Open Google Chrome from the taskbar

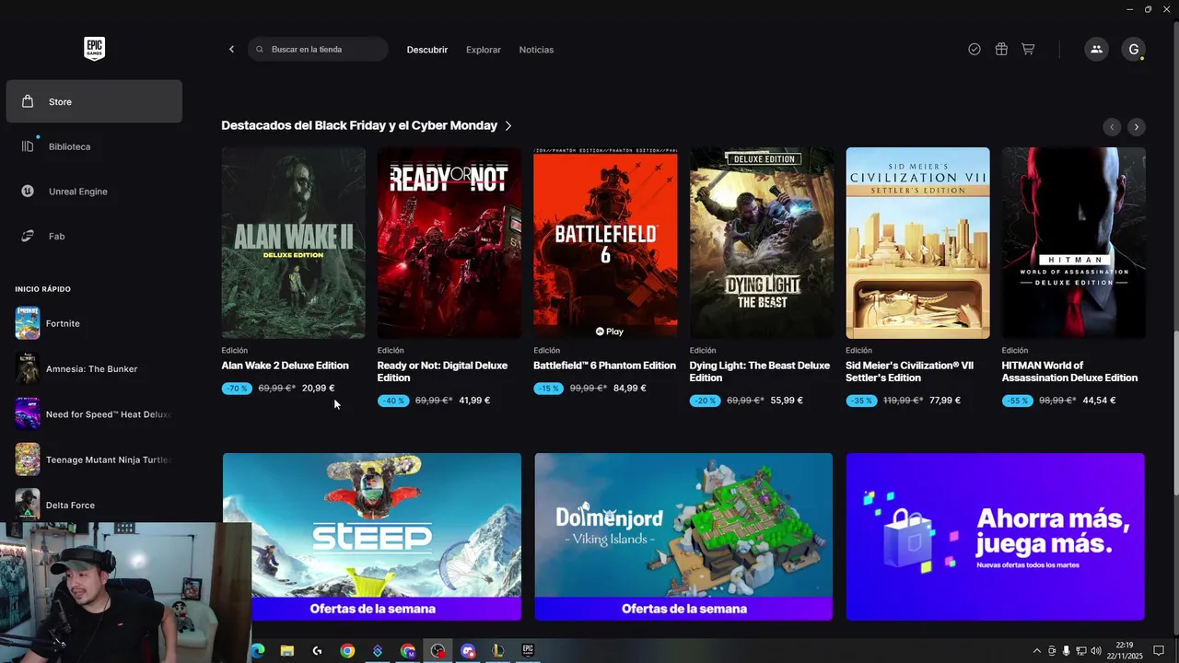tap(347, 651)
